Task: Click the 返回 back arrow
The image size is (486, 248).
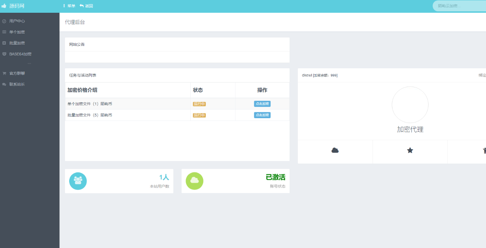Action: coord(86,6)
